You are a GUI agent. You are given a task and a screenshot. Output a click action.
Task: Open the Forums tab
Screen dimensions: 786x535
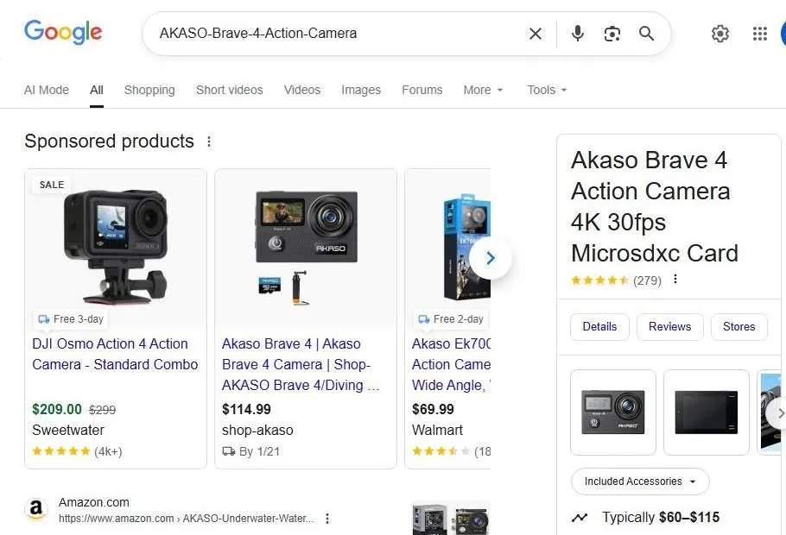point(422,90)
